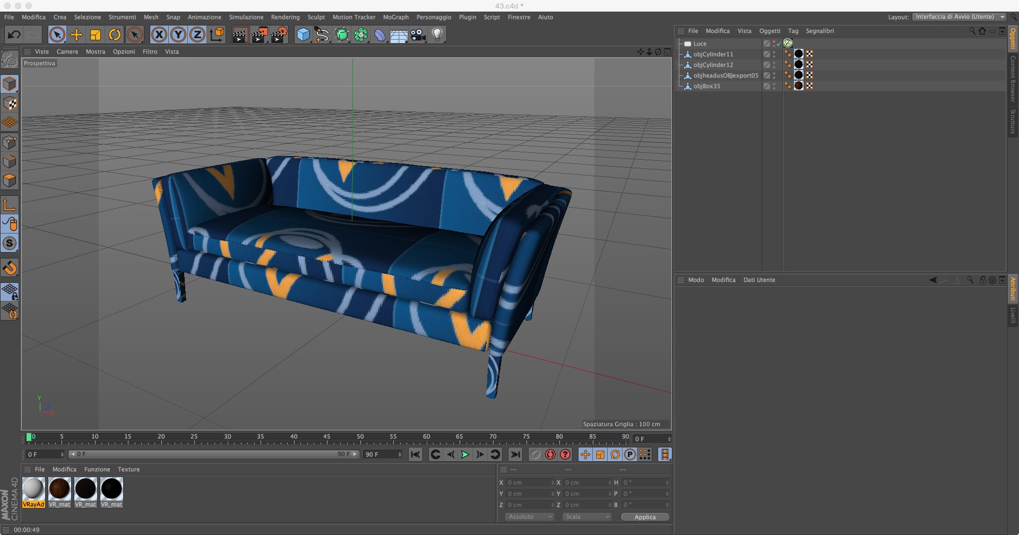Activate the Rotate tool in the top toolbar
1019x535 pixels.
(x=115, y=35)
